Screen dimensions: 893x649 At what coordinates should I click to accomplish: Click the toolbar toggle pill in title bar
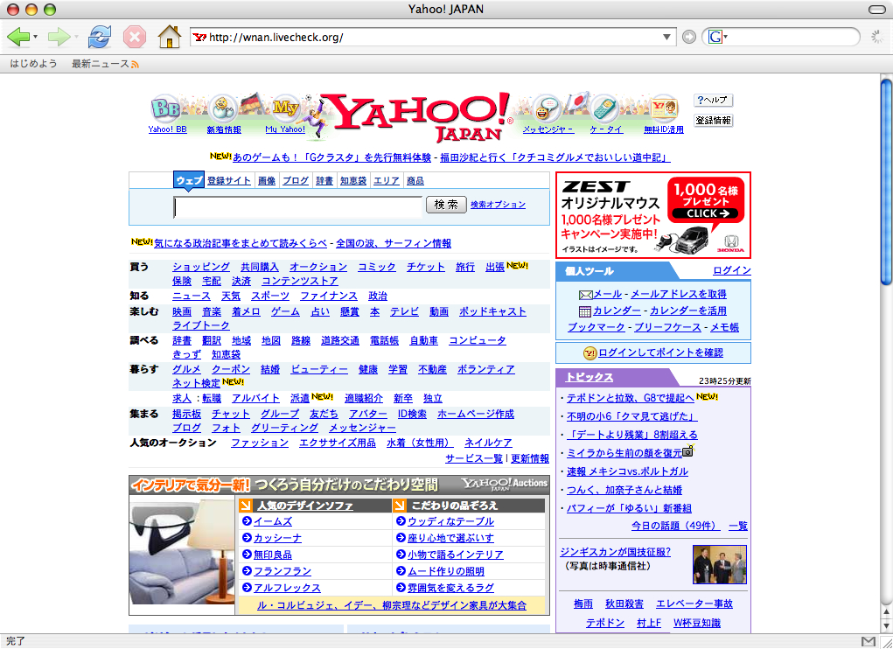coord(877,9)
